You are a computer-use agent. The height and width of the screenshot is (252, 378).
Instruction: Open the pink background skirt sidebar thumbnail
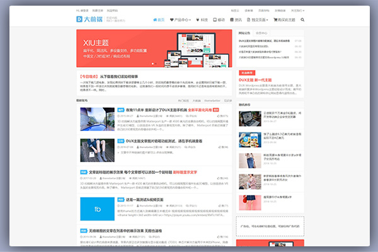click(250, 203)
